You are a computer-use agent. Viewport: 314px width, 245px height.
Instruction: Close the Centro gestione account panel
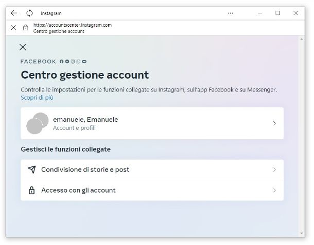(23, 47)
